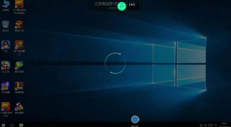
Task: Launch the QQ炫舞 dance game shortcut
Action: pos(5,87)
